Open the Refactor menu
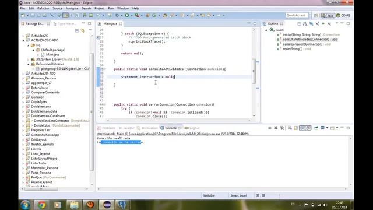This screenshot has height=210, width=373. [43, 8]
